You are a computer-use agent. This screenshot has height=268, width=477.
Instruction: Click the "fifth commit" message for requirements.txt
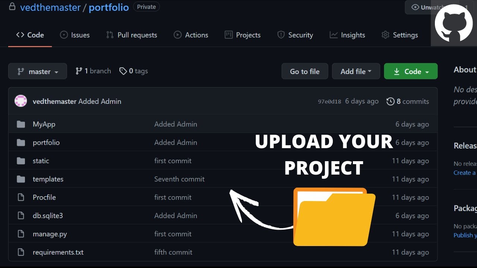[x=173, y=252]
